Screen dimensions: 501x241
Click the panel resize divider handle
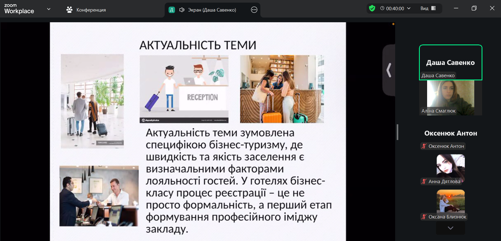[397, 132]
